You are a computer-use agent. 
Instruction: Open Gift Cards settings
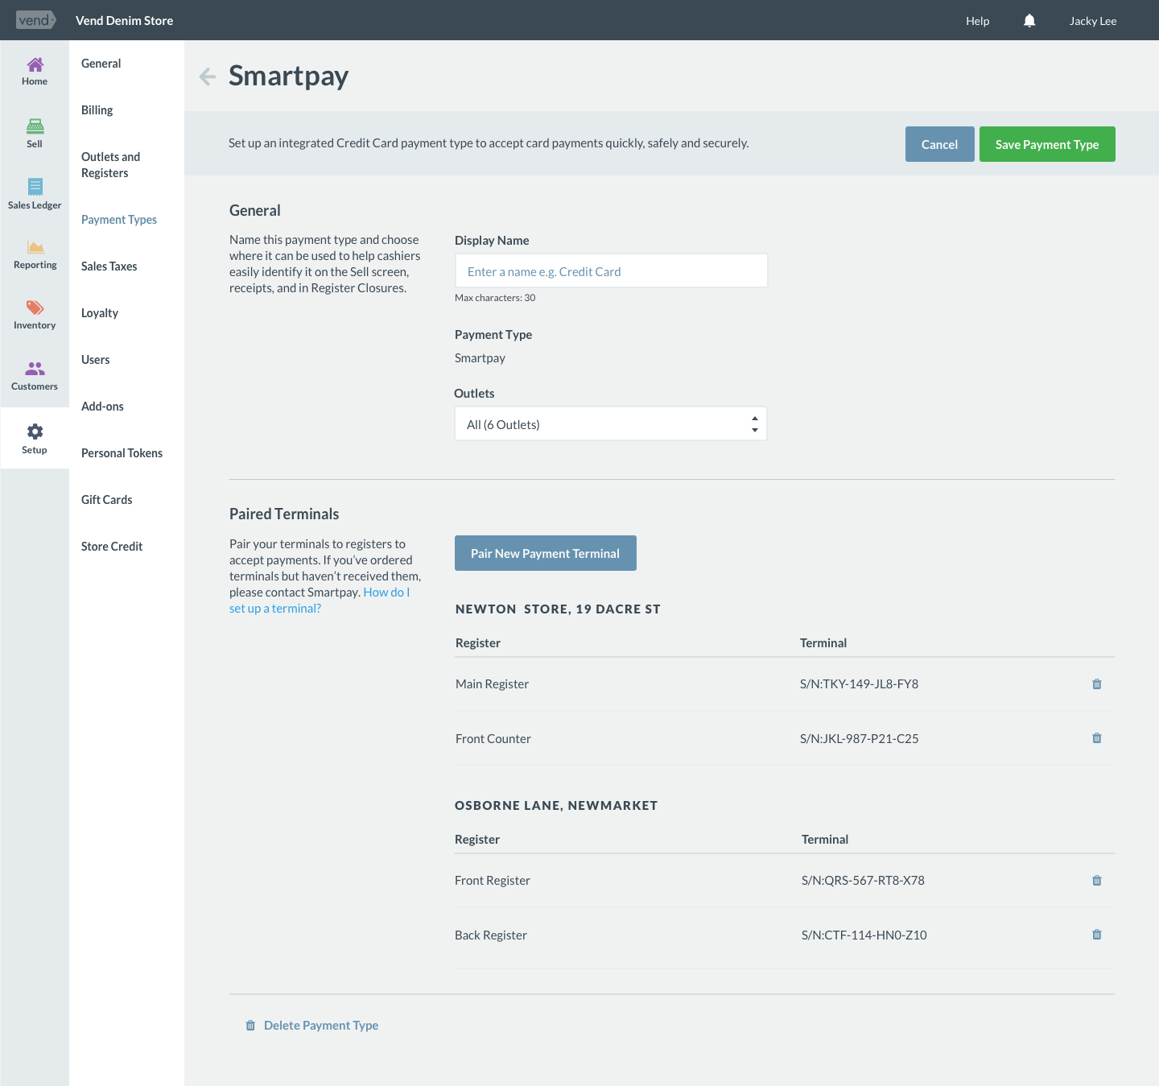click(x=107, y=500)
